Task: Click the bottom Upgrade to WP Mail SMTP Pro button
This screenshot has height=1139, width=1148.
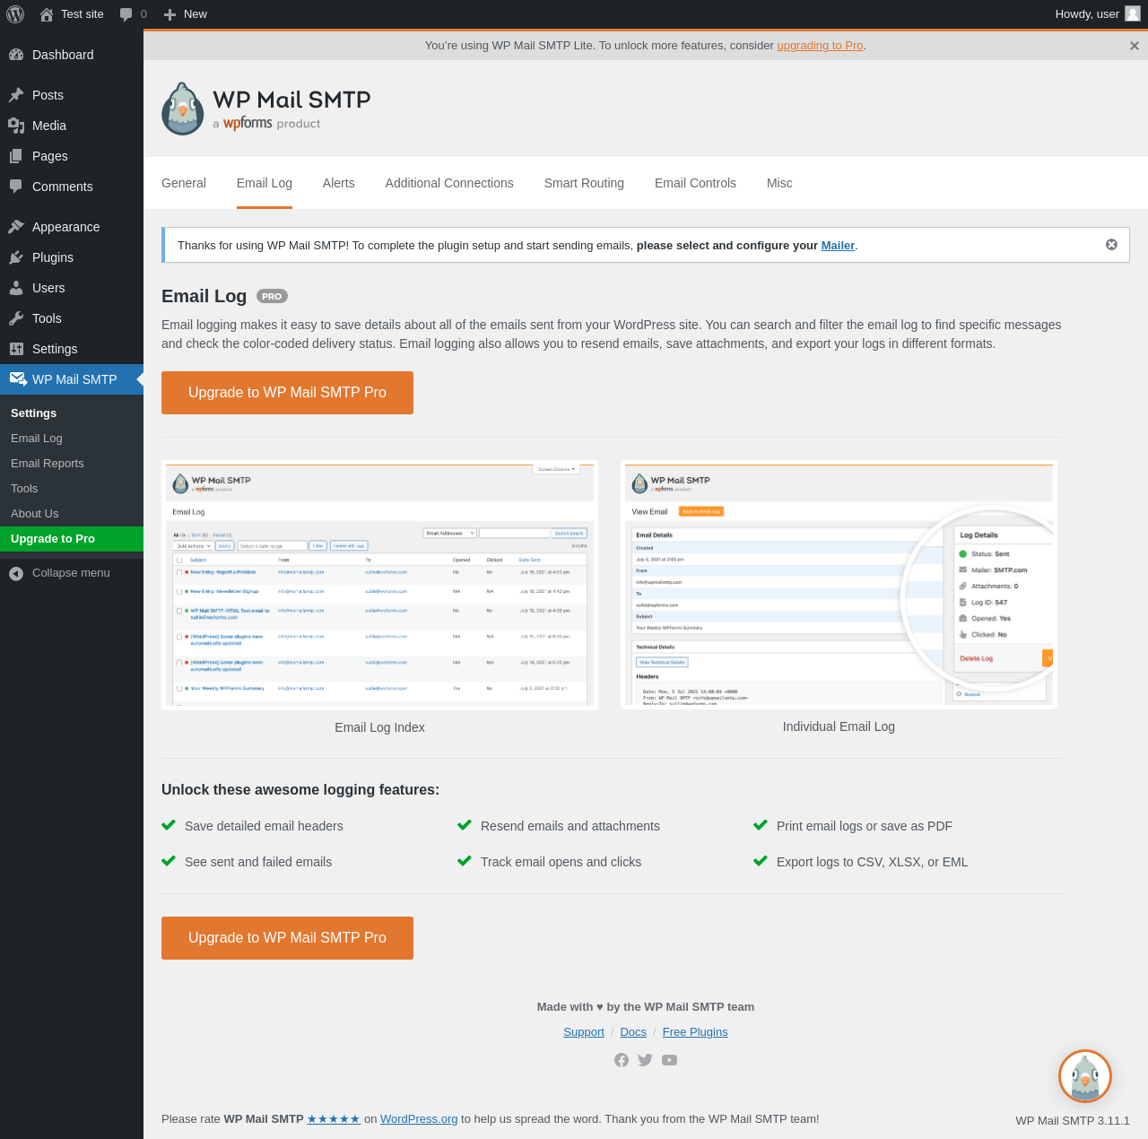Action: (287, 938)
